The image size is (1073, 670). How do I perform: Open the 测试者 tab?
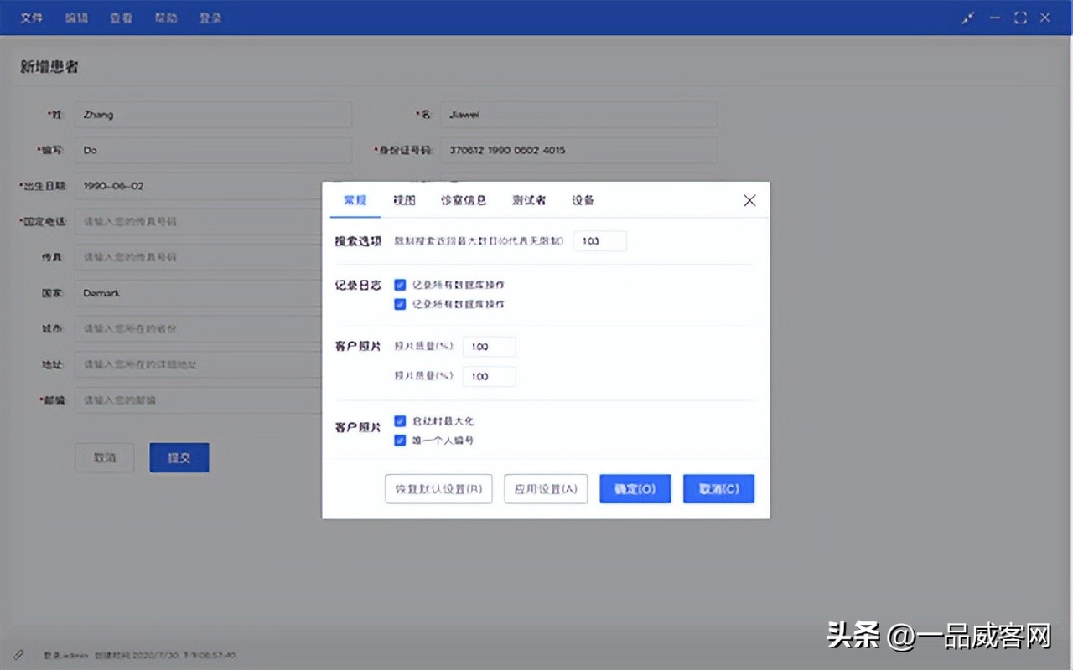click(529, 200)
